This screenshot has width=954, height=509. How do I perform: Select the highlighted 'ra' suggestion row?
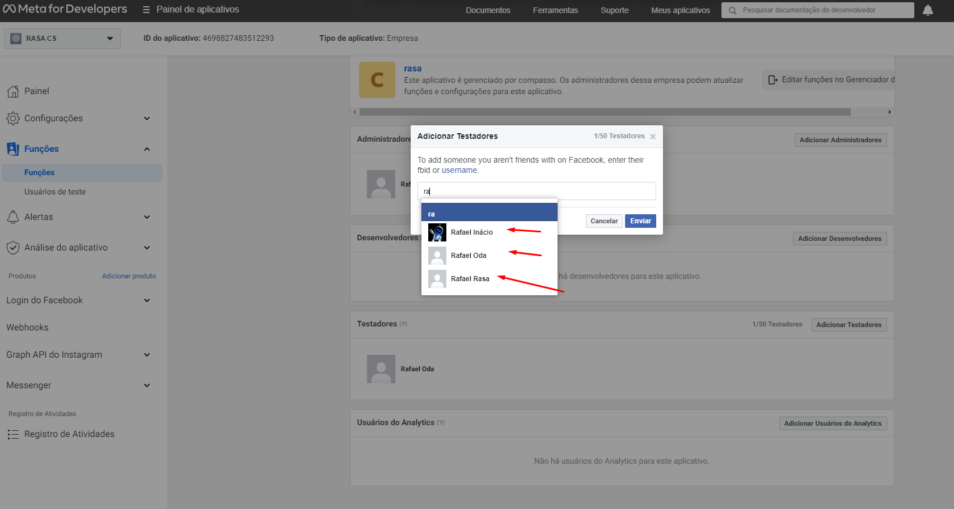[x=489, y=212]
